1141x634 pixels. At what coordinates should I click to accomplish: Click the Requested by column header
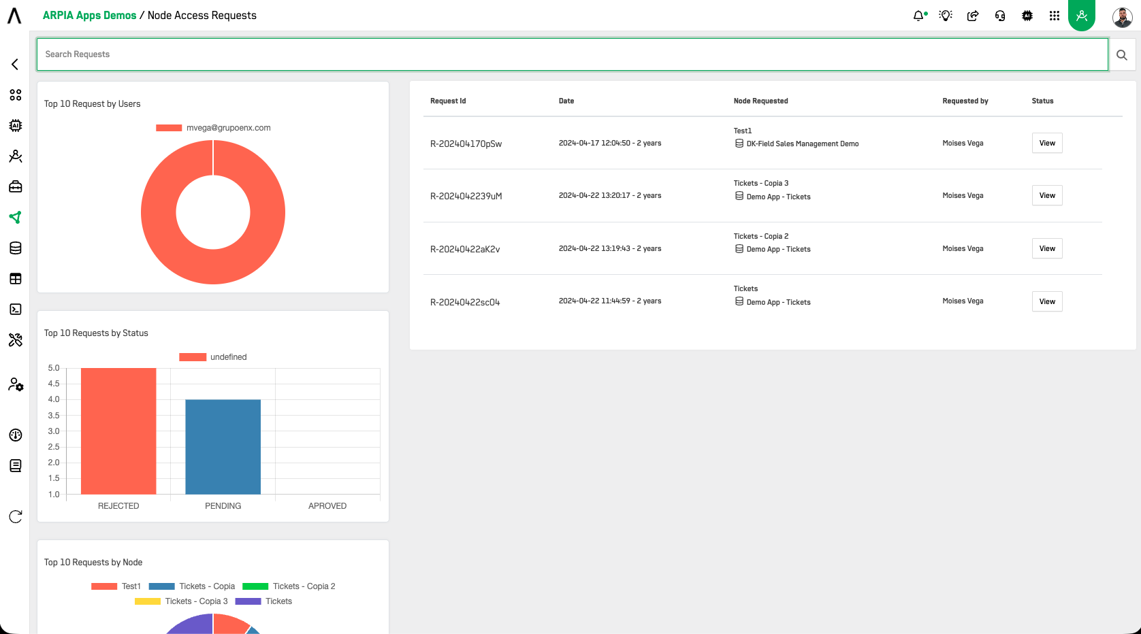[x=965, y=101]
